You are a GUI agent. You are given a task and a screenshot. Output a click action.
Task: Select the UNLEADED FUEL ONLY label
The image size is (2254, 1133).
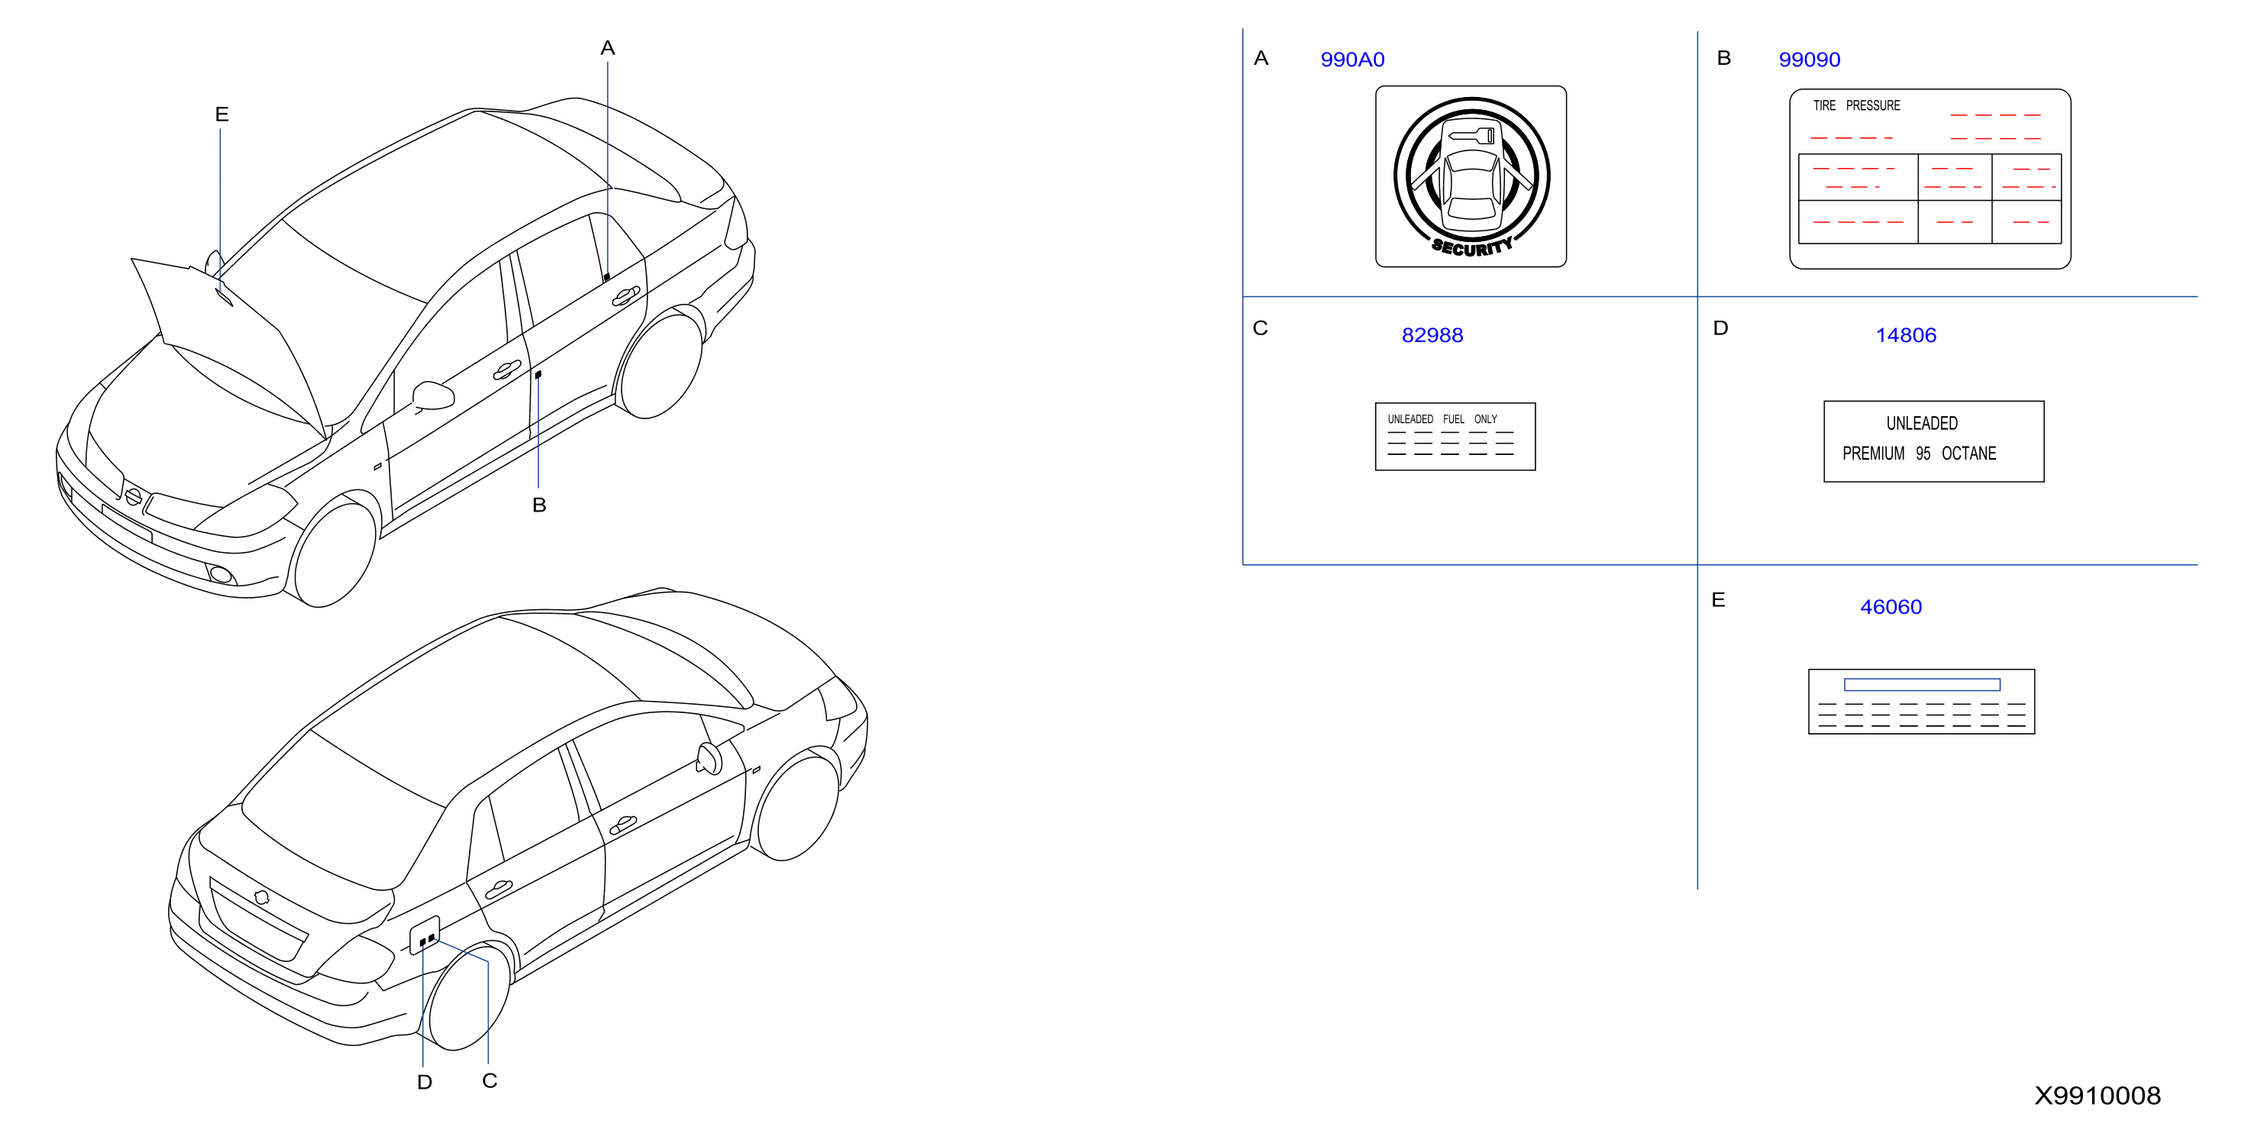pos(1455,437)
